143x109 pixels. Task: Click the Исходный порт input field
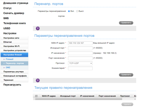[x=80, y=48]
